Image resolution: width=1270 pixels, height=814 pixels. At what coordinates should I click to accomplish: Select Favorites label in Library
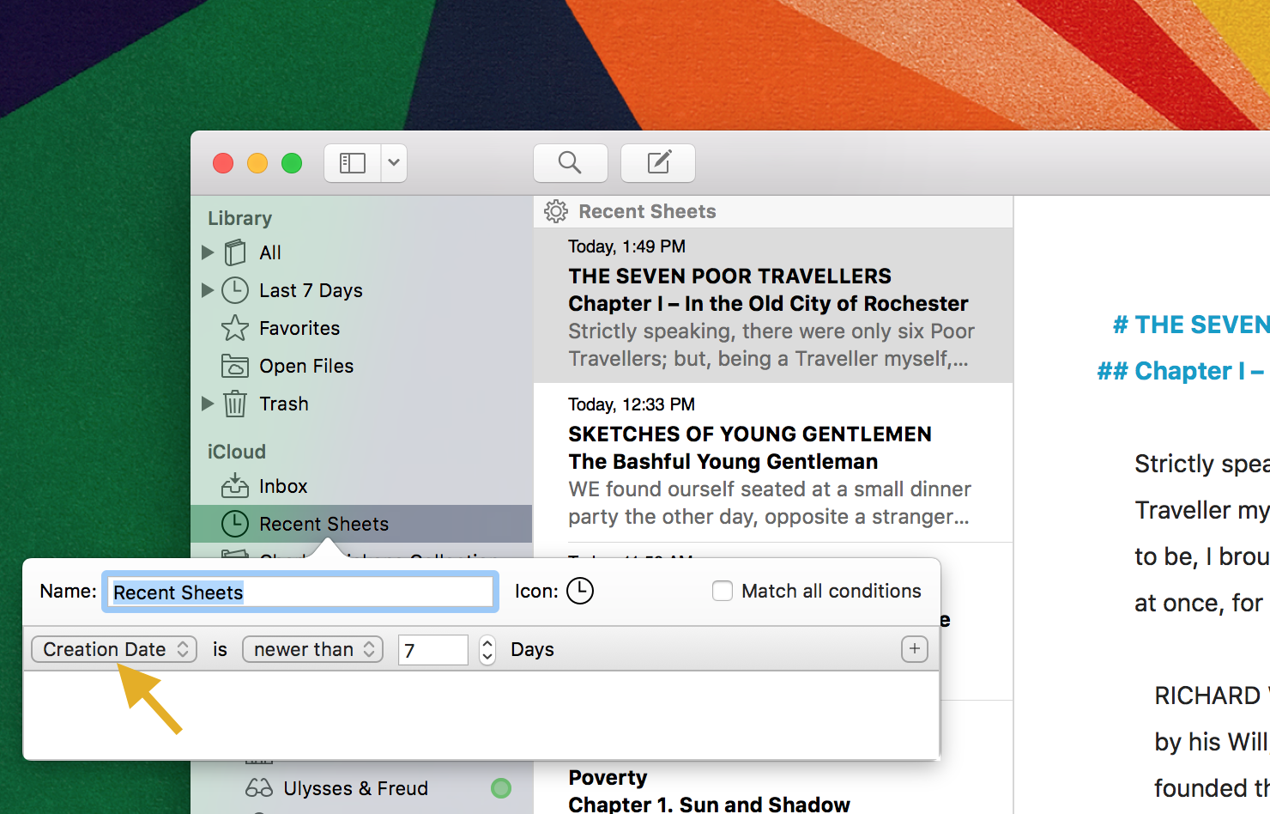tap(299, 328)
